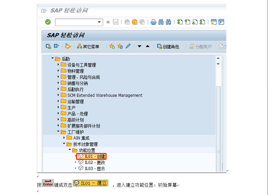Screen dimensions: 268x195
Task: Click the 分配用户 button
Action: coord(201,47)
